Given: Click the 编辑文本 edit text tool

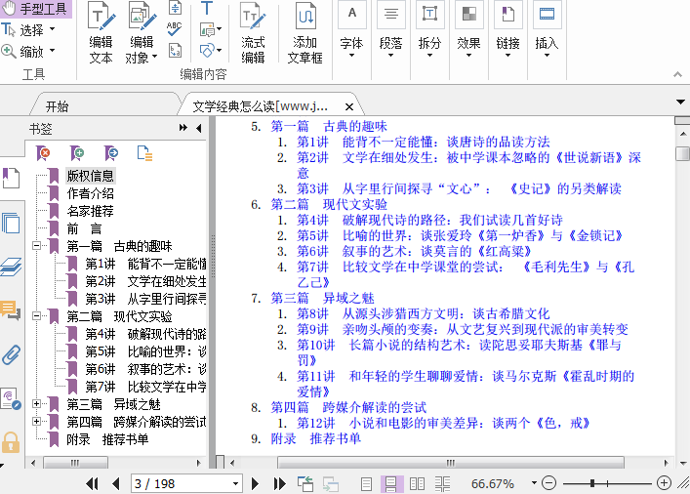Looking at the screenshot, I should (x=101, y=33).
